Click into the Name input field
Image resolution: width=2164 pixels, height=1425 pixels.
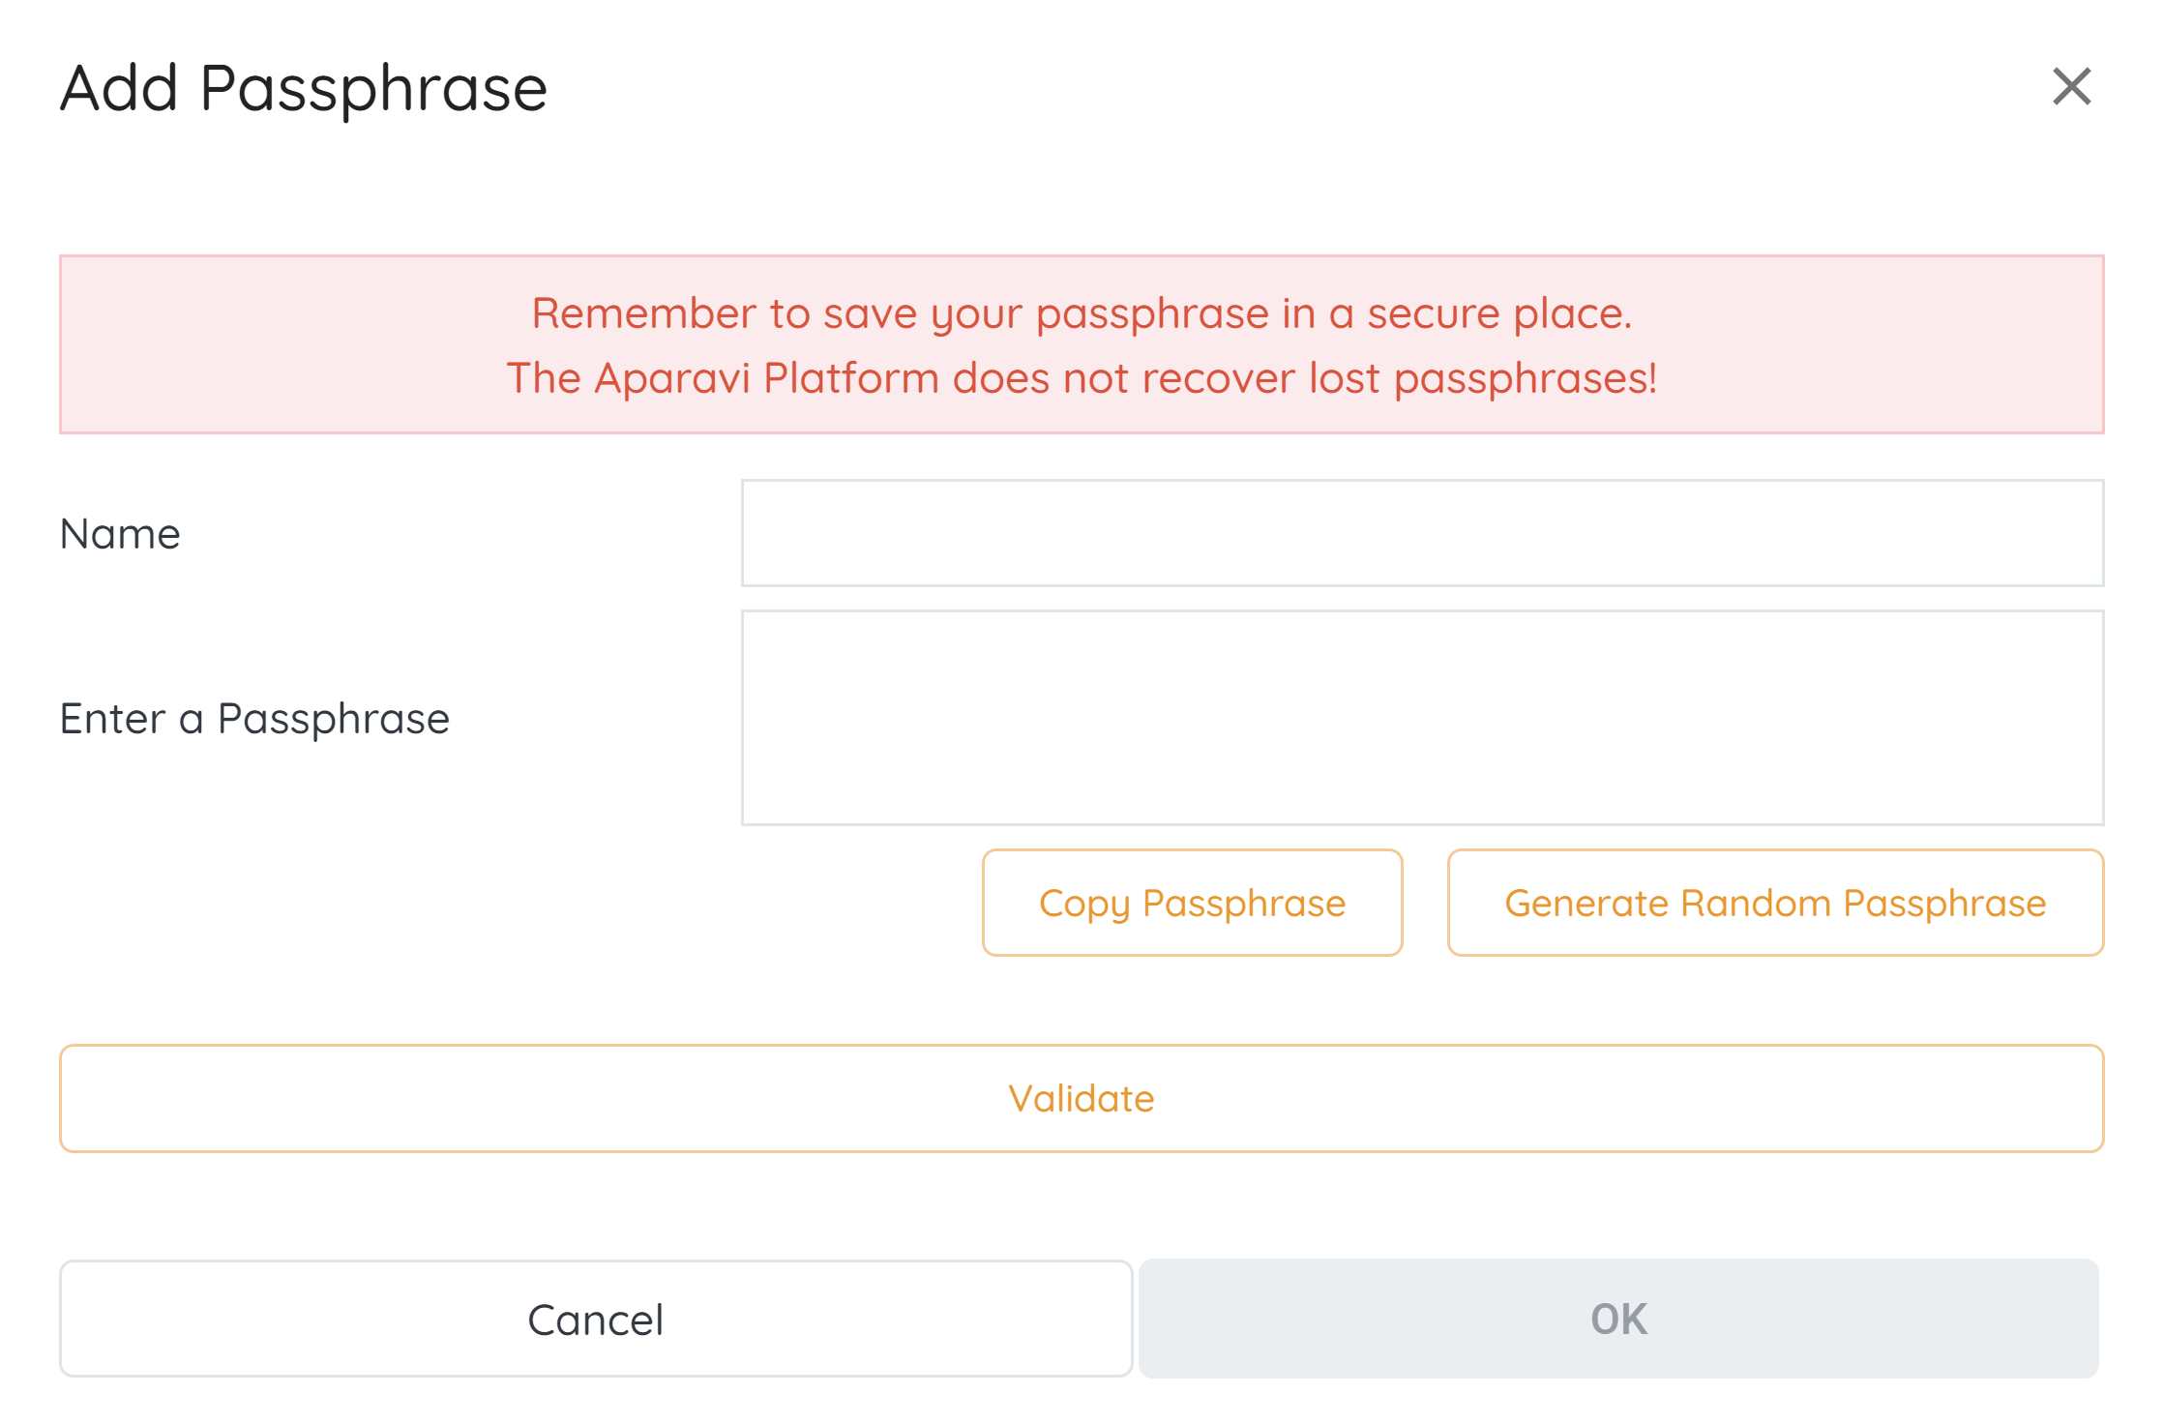pos(1422,533)
